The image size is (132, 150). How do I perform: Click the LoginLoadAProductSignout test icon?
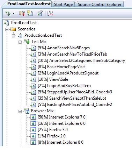tap(33, 73)
